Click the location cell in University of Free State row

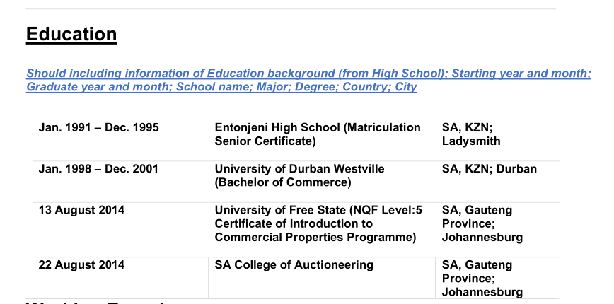tap(482, 223)
